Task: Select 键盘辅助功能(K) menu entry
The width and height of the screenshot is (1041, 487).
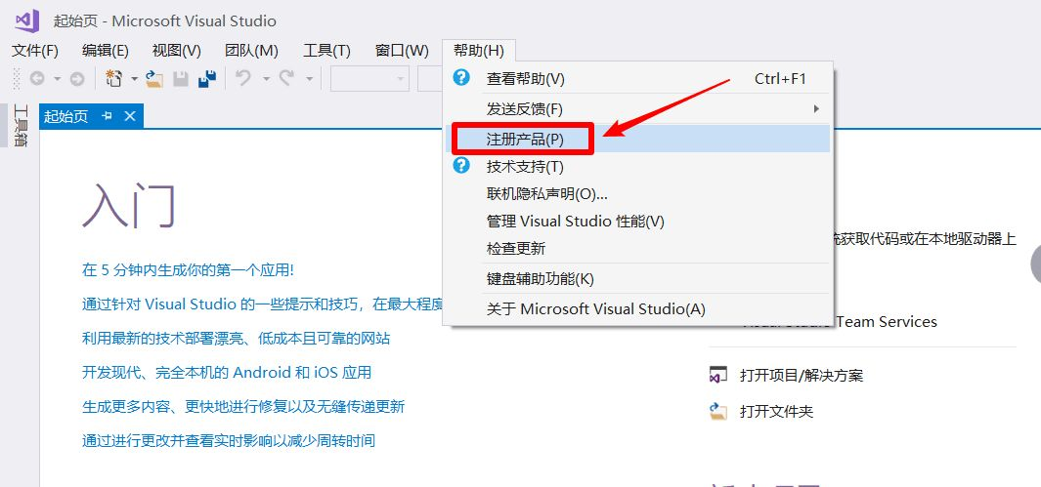Action: (x=638, y=278)
